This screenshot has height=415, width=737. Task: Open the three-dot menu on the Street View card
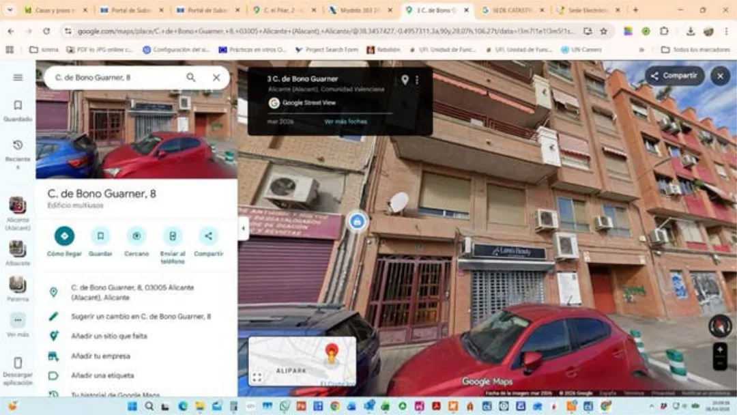tap(417, 80)
